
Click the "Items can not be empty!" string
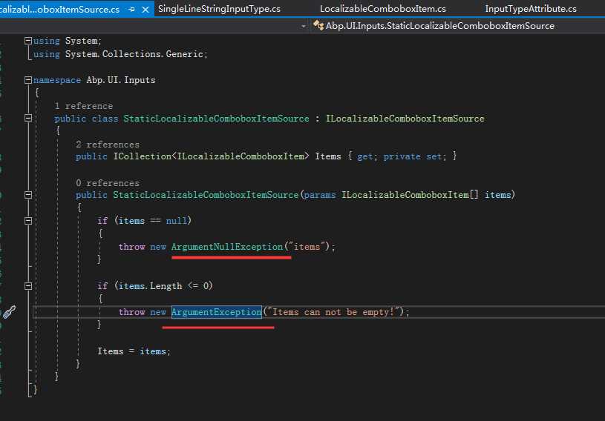coord(336,312)
